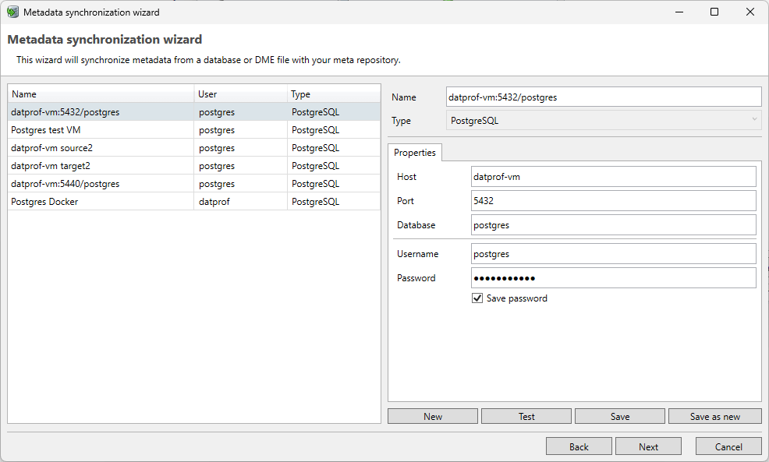Image resolution: width=769 pixels, height=462 pixels.
Task: Save the connection settings
Action: pos(619,415)
